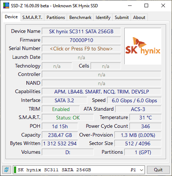Maximize the SSD-Z window
The image size is (172, 176).
pos(146,5)
